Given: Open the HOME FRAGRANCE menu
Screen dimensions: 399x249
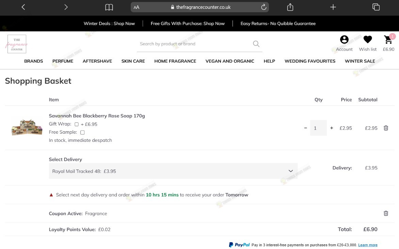Looking at the screenshot, I should point(175,61).
